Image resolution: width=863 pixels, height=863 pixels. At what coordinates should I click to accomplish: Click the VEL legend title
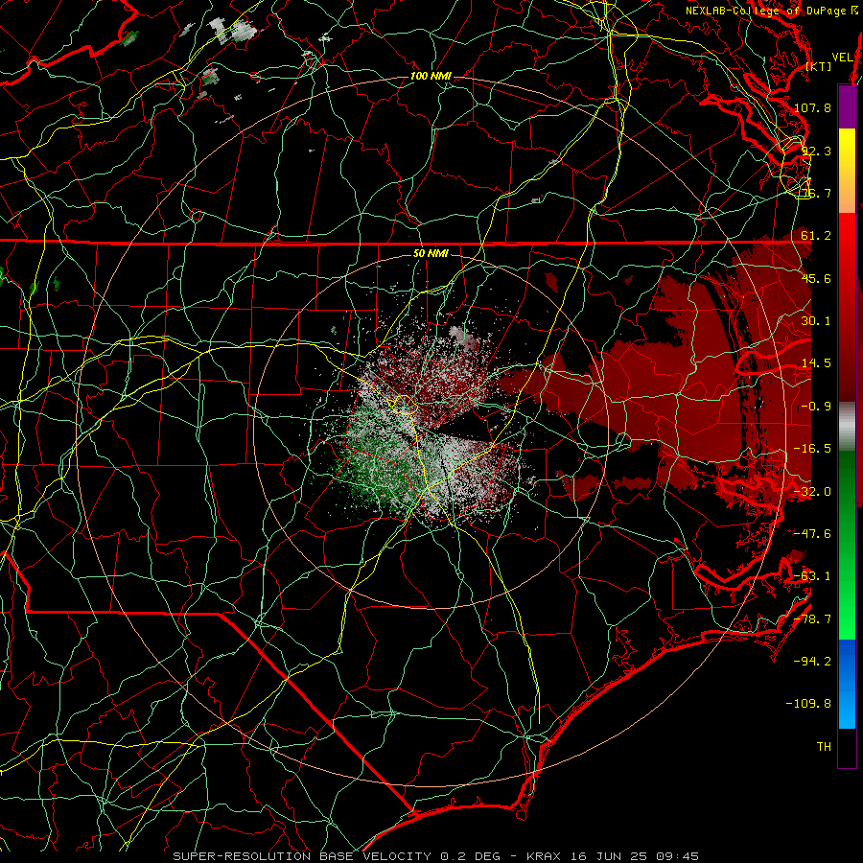[x=842, y=57]
